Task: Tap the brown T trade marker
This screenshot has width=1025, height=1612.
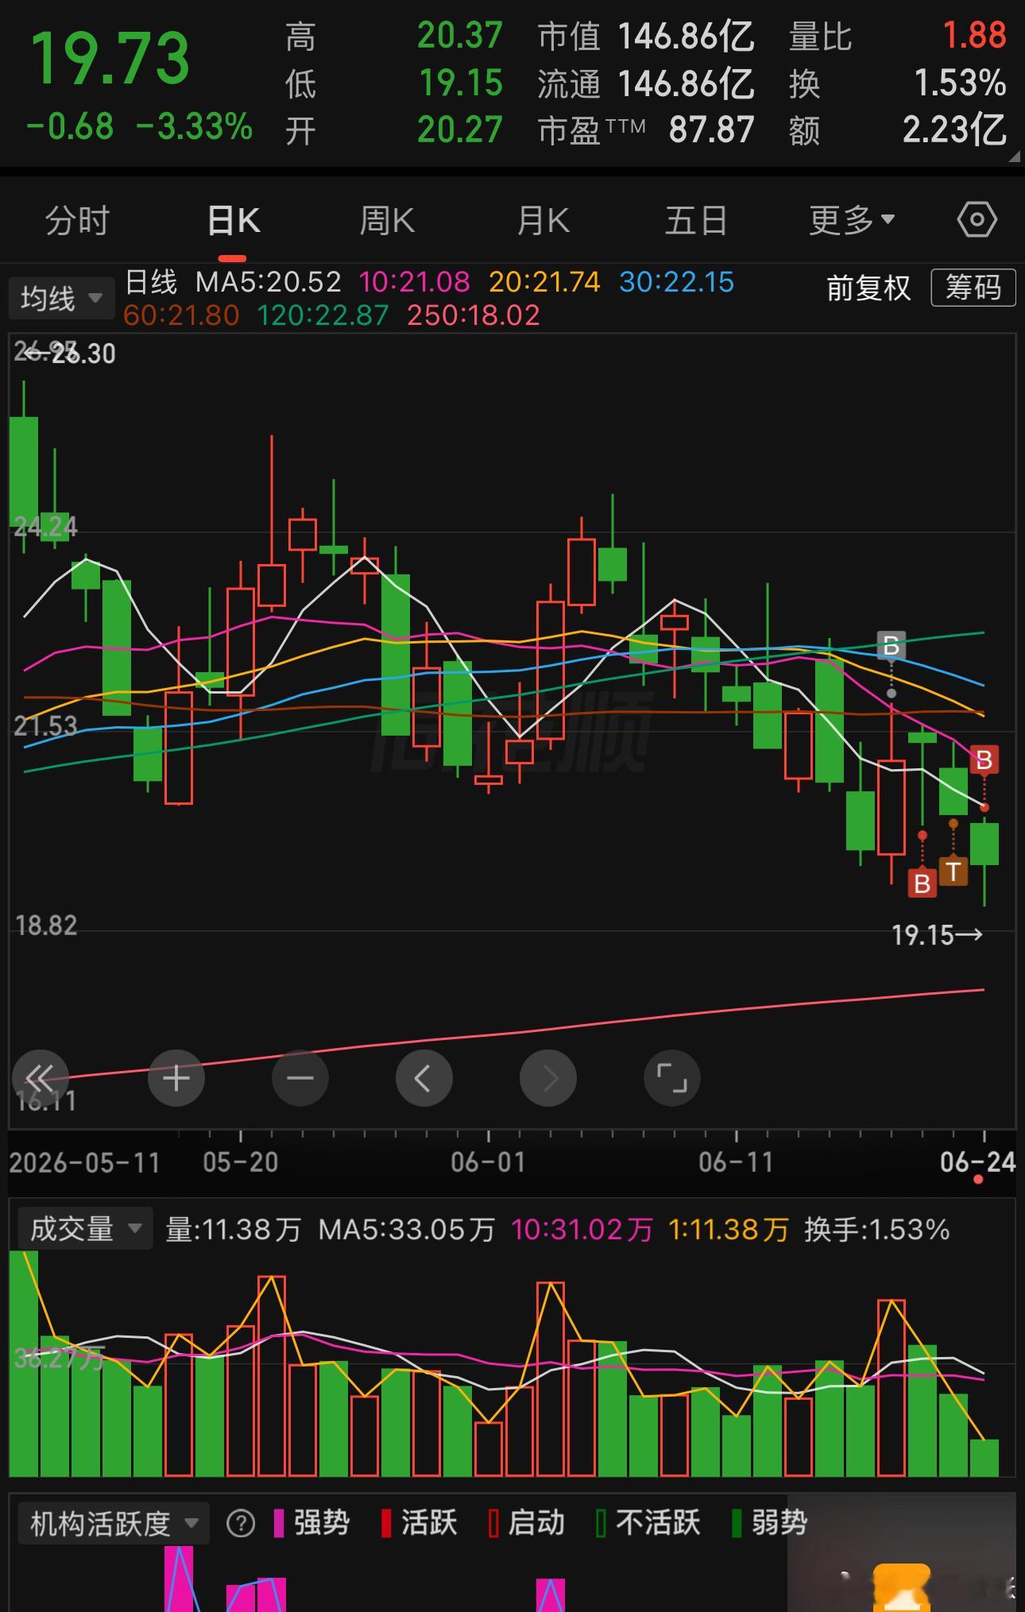Action: [x=953, y=872]
